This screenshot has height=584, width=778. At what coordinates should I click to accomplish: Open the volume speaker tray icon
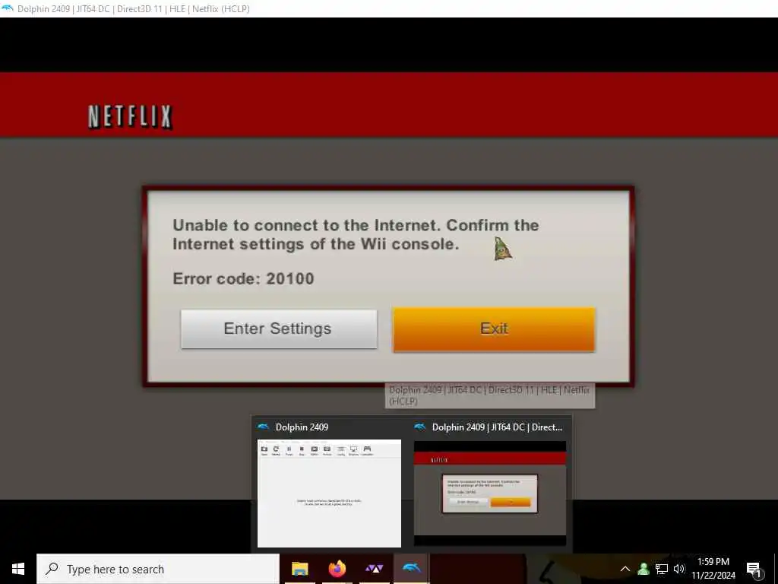tap(678, 569)
